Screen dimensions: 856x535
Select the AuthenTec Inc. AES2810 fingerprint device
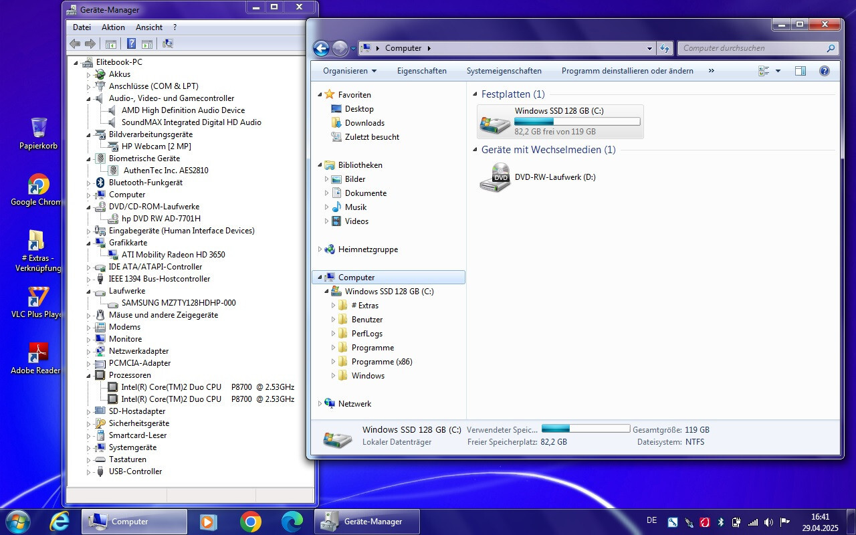166,171
